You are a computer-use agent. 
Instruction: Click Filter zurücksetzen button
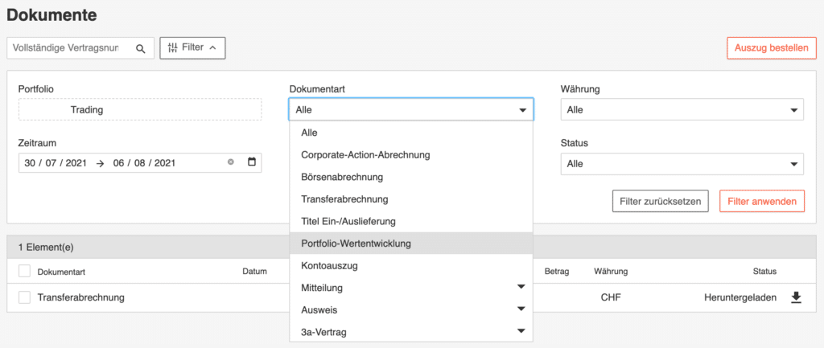click(660, 201)
